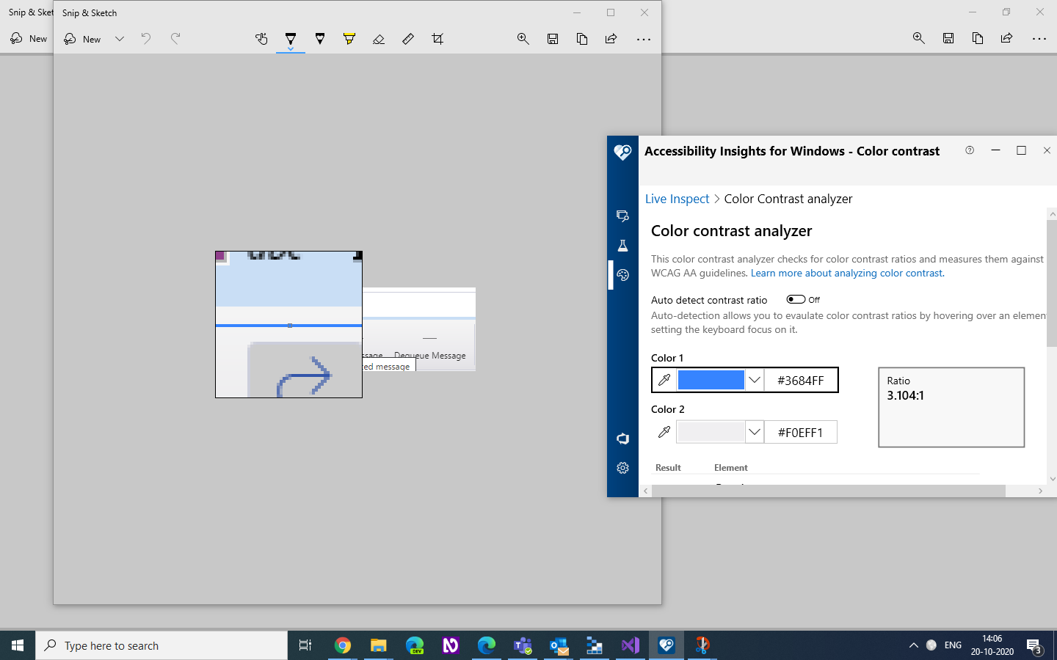Launch Google Chrome from the taskbar
The height and width of the screenshot is (660, 1057).
(x=343, y=645)
